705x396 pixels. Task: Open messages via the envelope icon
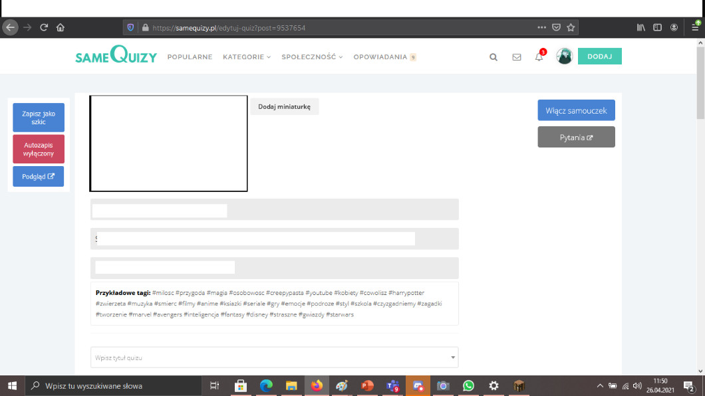click(517, 57)
